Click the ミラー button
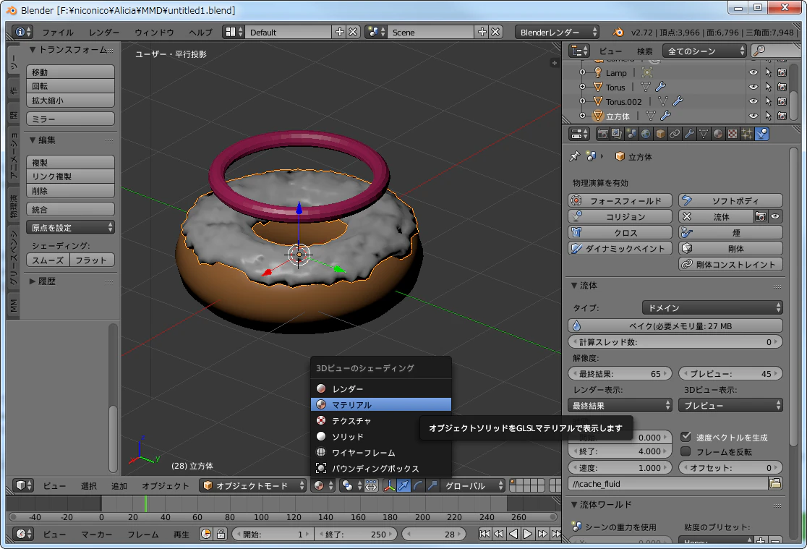Viewport: 807px width, 549px height. point(71,119)
